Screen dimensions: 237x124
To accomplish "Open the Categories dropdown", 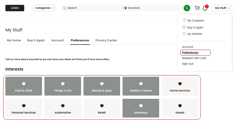I will coord(44,8).
